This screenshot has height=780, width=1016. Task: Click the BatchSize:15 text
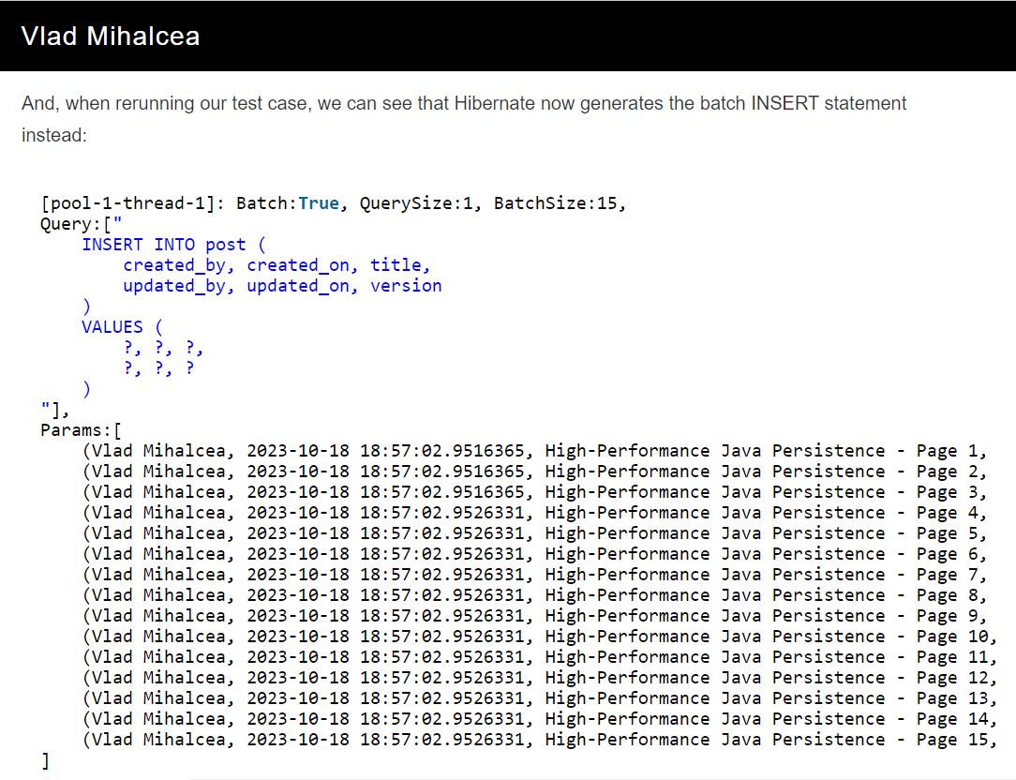pos(555,202)
